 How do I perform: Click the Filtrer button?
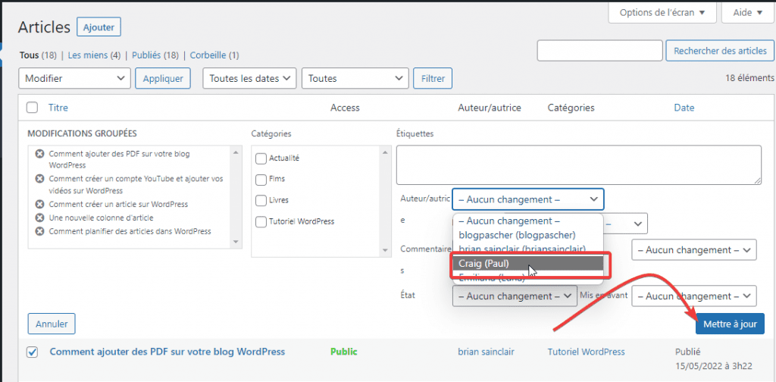click(x=433, y=78)
